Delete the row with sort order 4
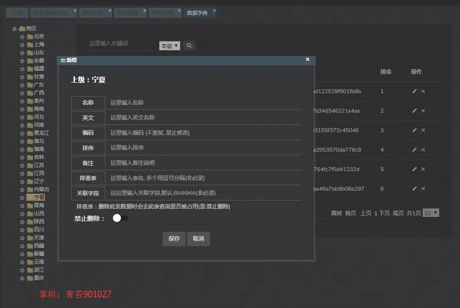460x308 pixels. [x=423, y=150]
